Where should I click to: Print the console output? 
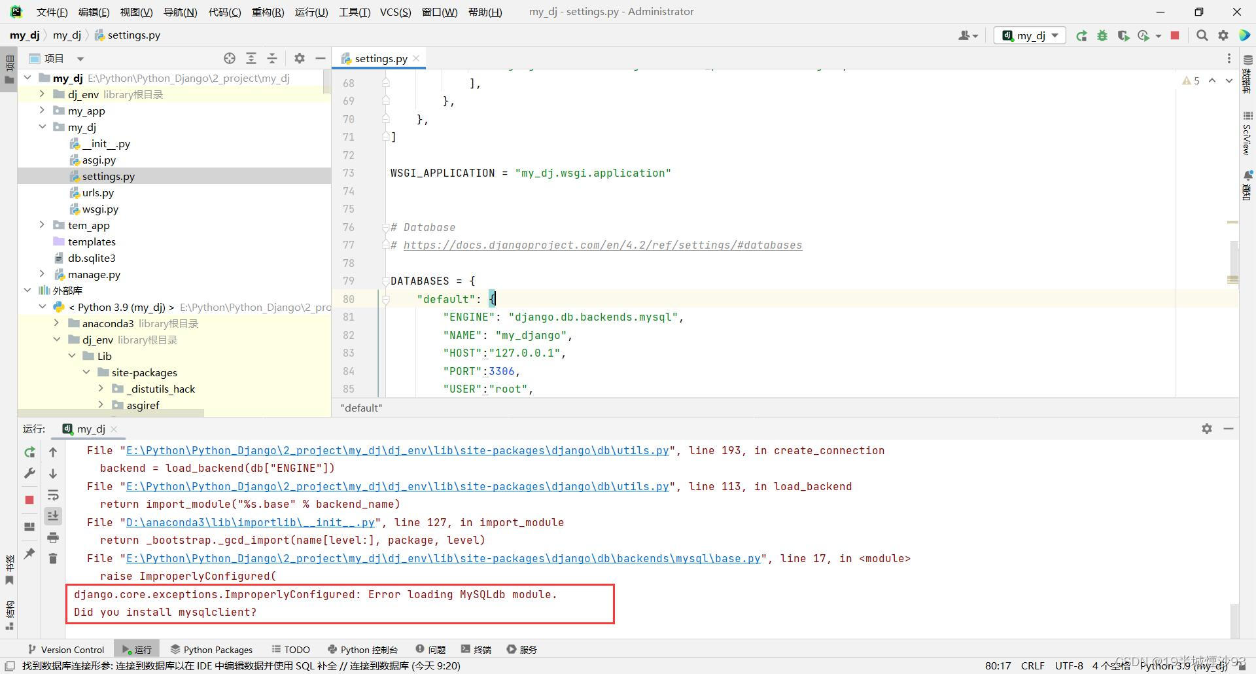[53, 538]
